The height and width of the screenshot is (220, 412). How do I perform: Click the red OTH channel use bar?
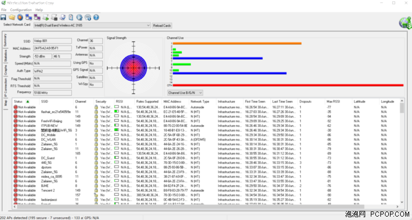click(288, 85)
